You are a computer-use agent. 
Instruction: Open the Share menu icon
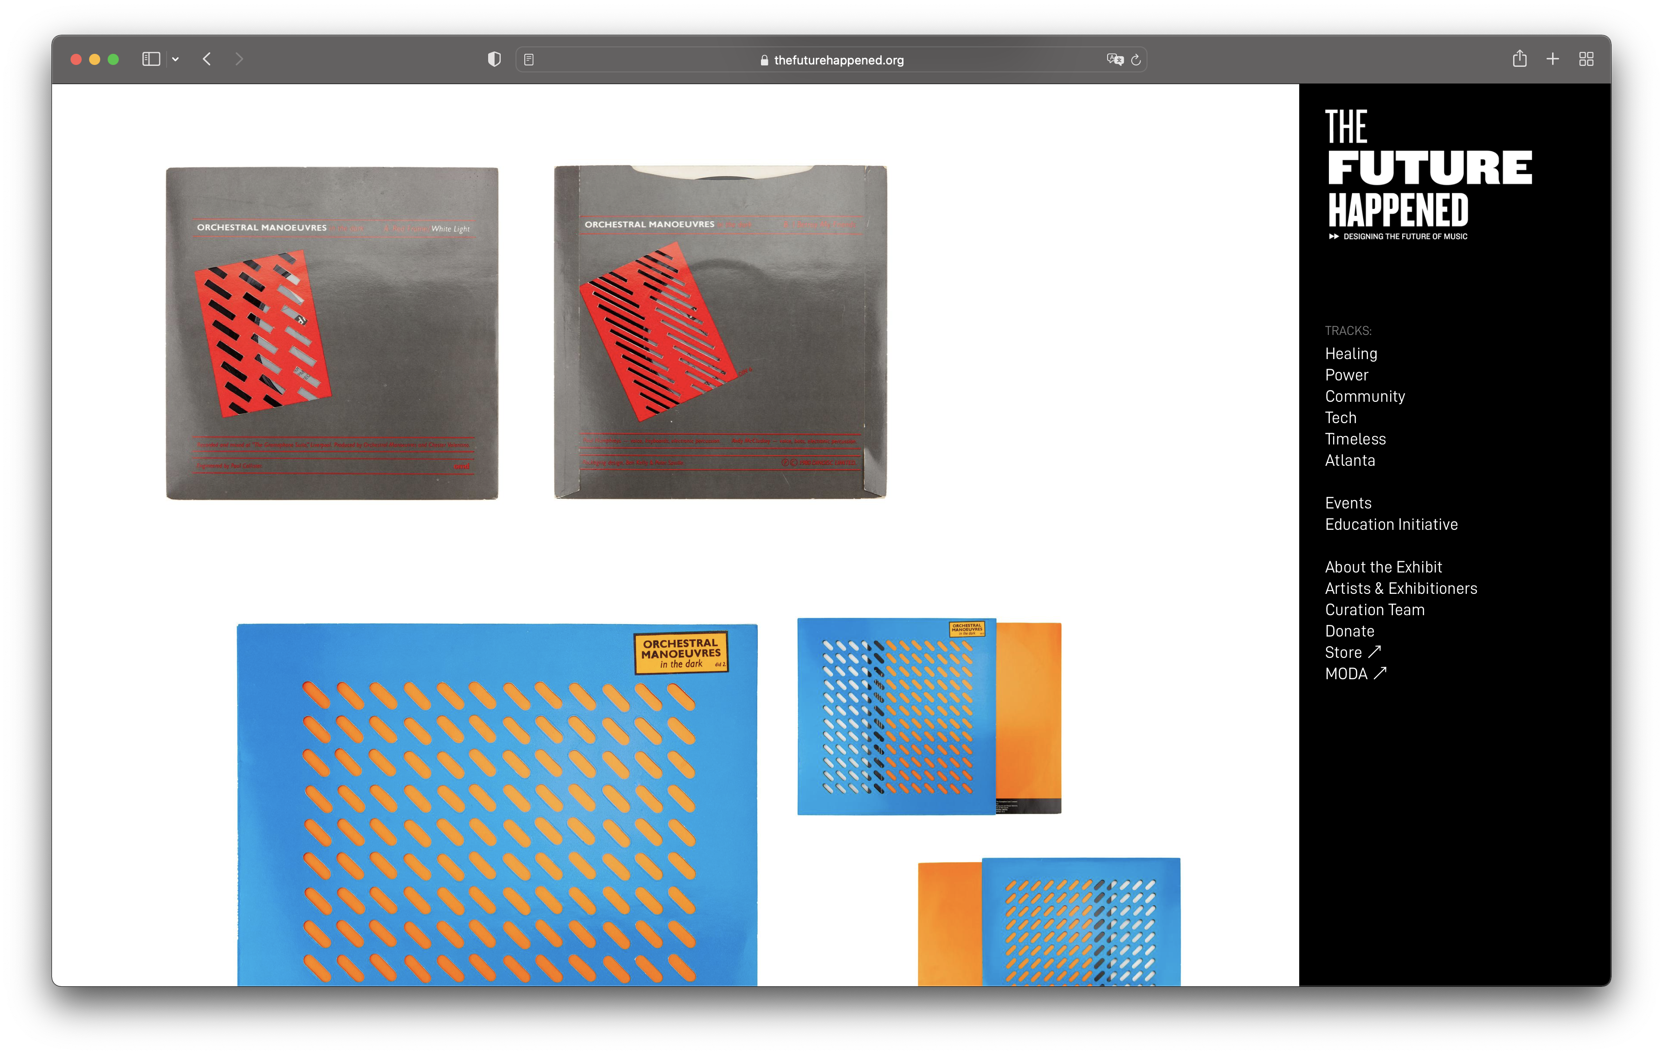click(x=1519, y=58)
